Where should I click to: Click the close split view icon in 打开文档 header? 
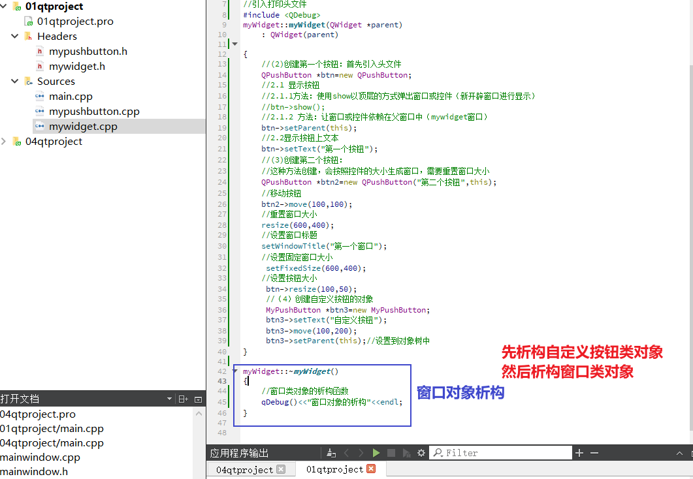[x=198, y=399]
